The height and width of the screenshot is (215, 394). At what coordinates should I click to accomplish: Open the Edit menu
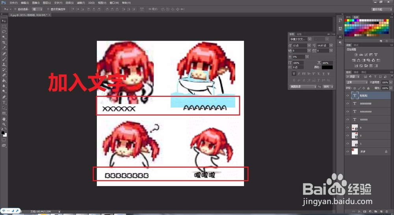click(x=24, y=3)
